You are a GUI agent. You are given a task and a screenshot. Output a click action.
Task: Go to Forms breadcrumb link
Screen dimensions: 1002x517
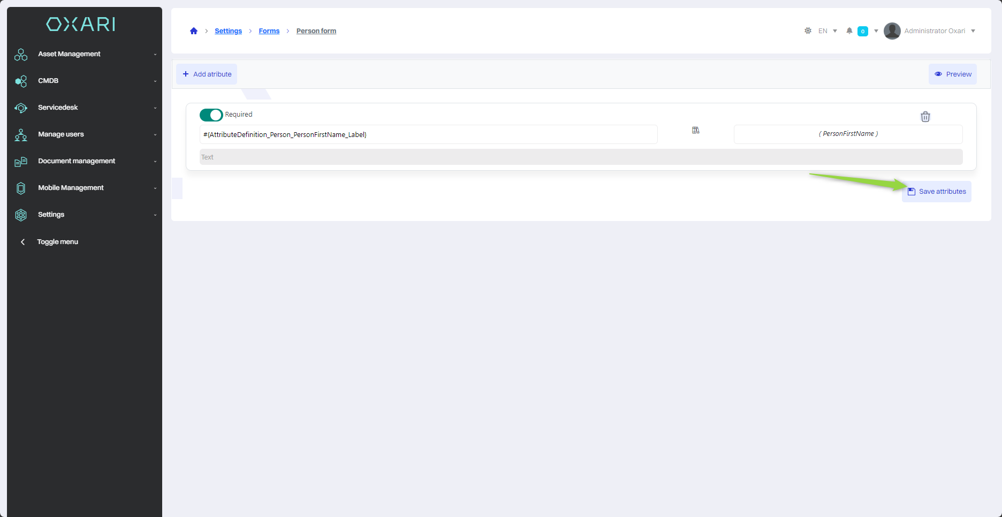pos(269,31)
